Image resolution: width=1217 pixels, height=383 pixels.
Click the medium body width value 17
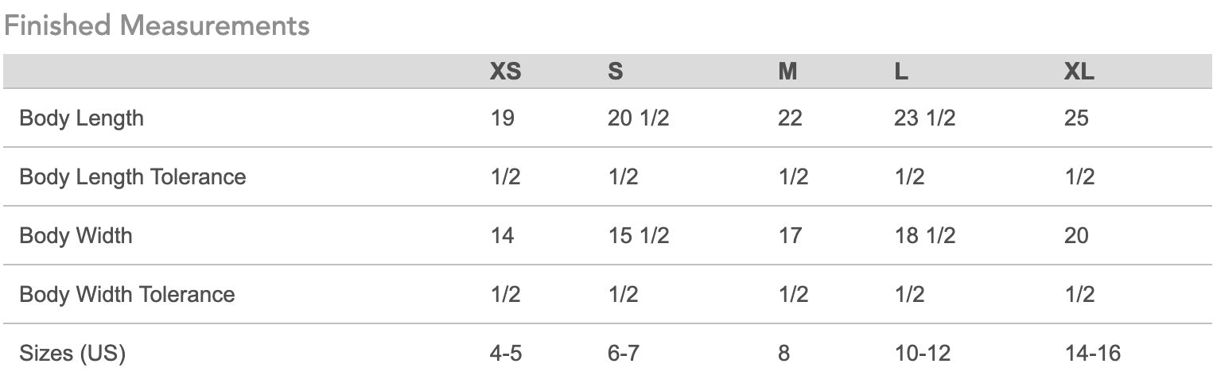790,235
